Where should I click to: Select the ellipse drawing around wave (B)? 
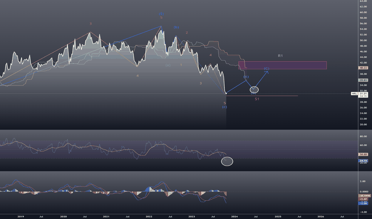tap(254, 90)
